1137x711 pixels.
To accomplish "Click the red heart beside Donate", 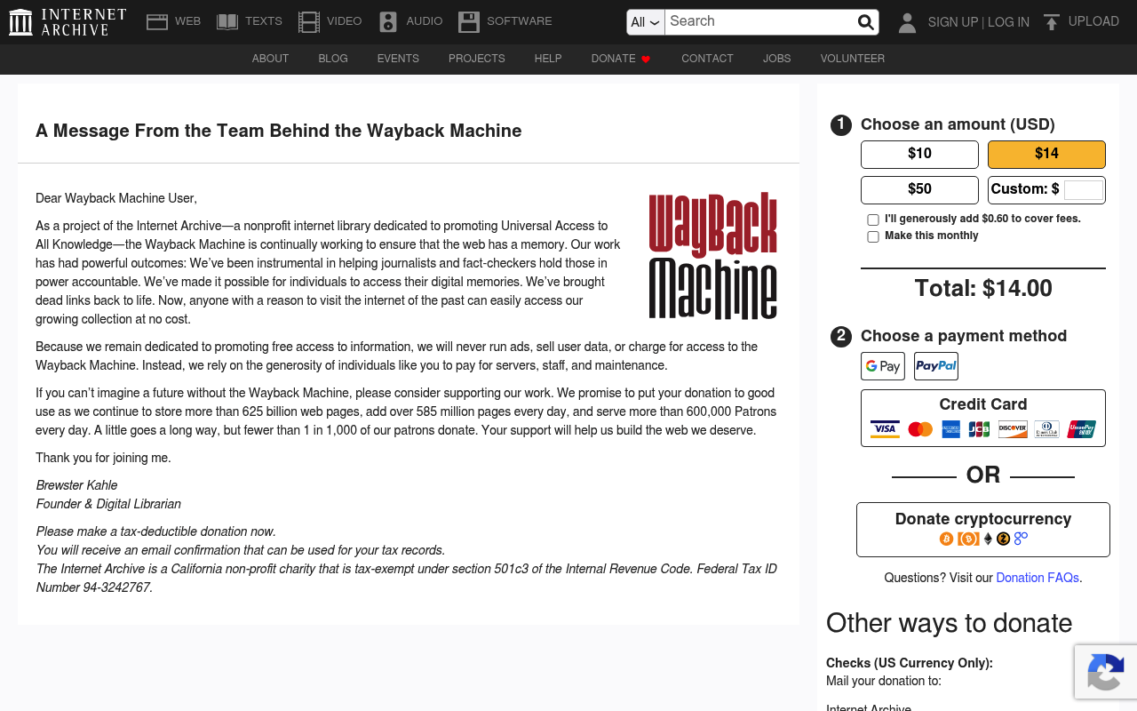I will pyautogui.click(x=646, y=59).
